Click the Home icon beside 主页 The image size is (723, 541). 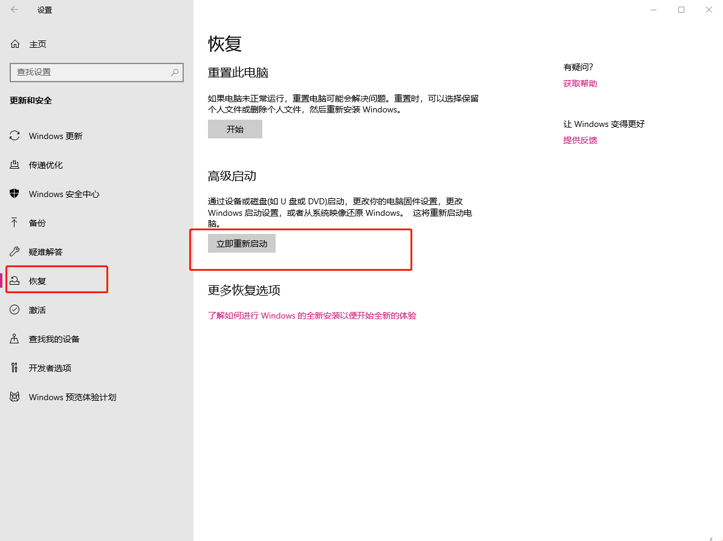click(15, 44)
